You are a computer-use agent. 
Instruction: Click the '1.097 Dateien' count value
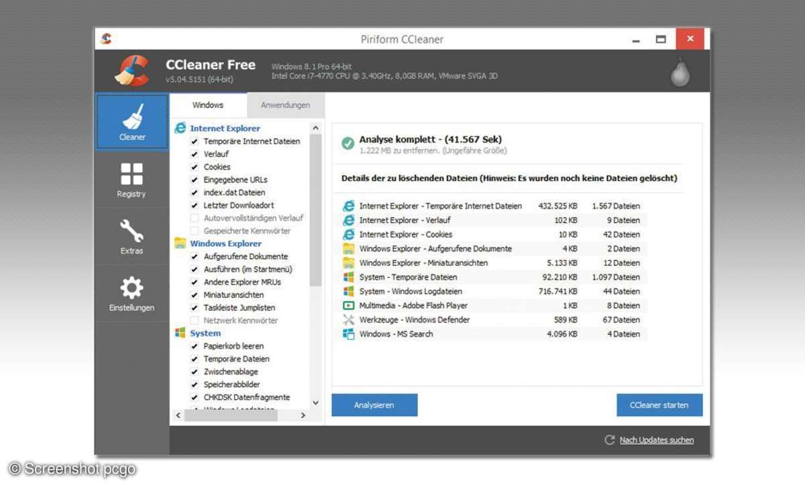coord(616,277)
